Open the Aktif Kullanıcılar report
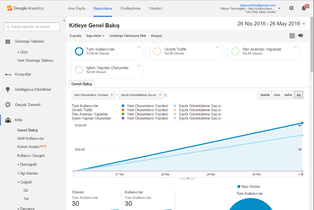314x210 pixels. [30, 139]
